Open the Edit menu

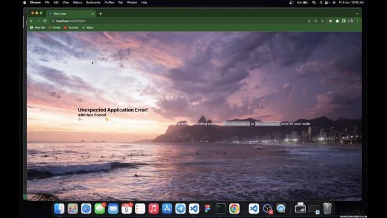coord(56,2)
